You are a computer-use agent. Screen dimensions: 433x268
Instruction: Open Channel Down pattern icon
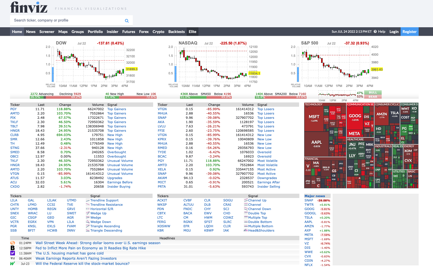(x=246, y=209)
